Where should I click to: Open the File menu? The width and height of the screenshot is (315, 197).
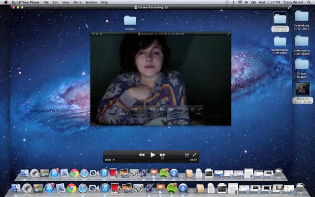pos(46,2)
